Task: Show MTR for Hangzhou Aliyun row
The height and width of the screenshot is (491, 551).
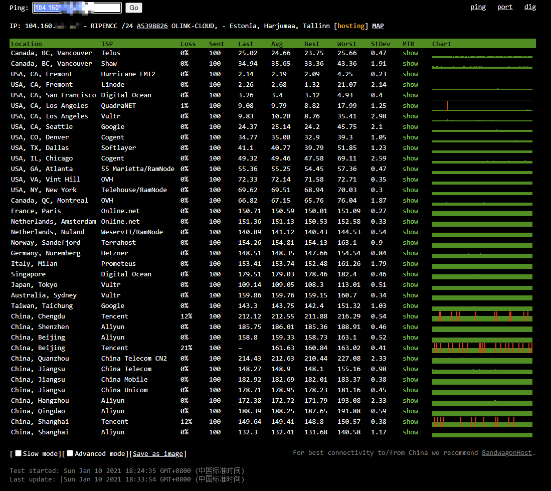Action: coord(410,401)
